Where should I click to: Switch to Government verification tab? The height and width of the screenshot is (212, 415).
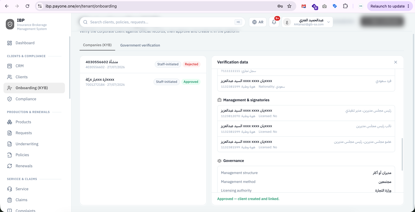(x=140, y=45)
